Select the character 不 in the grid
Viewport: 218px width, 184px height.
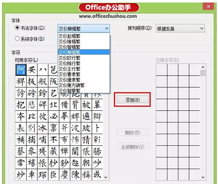(54, 140)
